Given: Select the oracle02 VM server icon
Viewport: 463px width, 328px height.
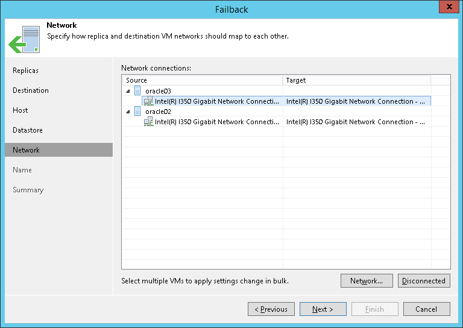Looking at the screenshot, I should (137, 112).
